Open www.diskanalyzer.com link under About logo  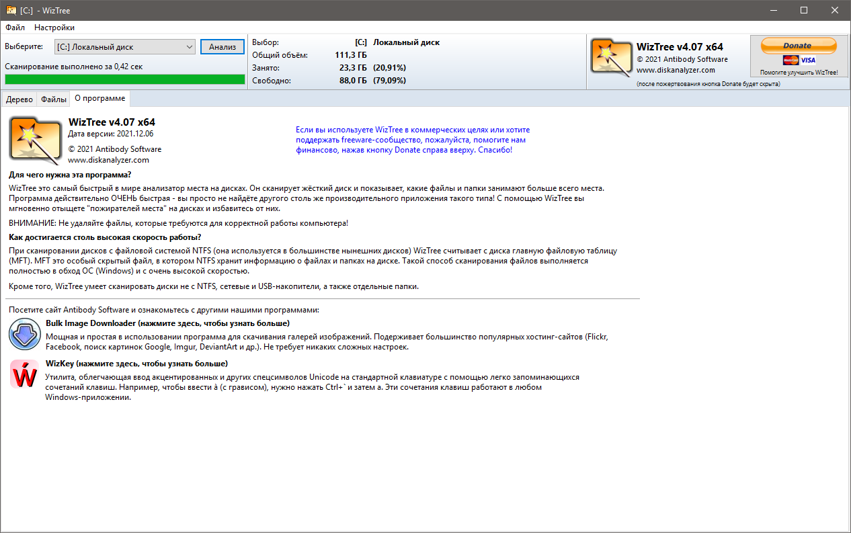(108, 160)
